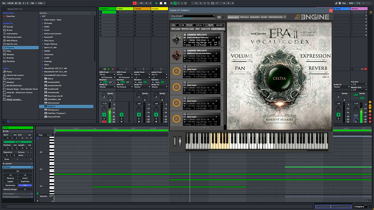Switch to Engine Pro Edit tab

(x=245, y=17)
